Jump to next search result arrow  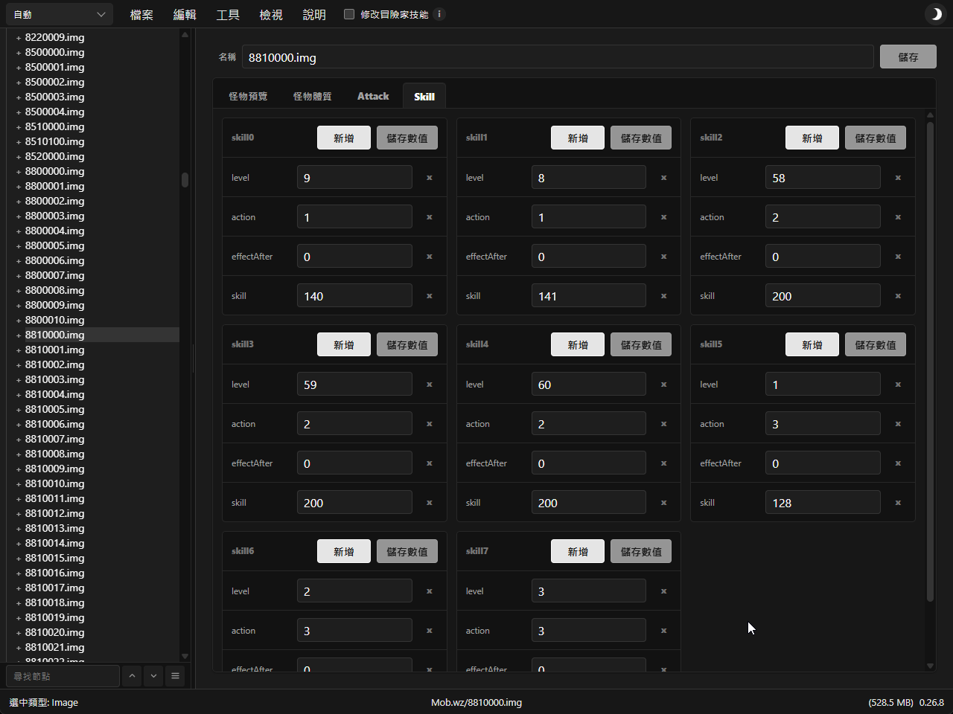coord(153,676)
